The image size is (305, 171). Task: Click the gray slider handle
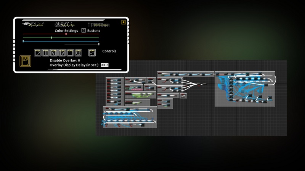99,44
